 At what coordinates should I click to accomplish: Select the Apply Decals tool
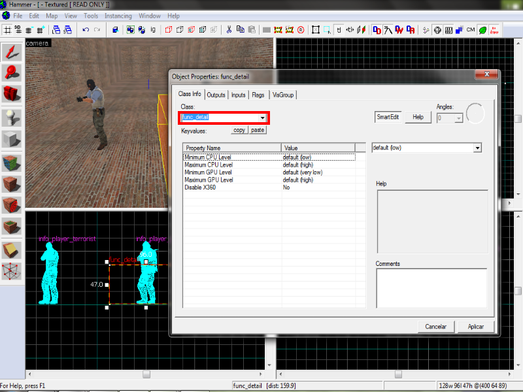12,205
